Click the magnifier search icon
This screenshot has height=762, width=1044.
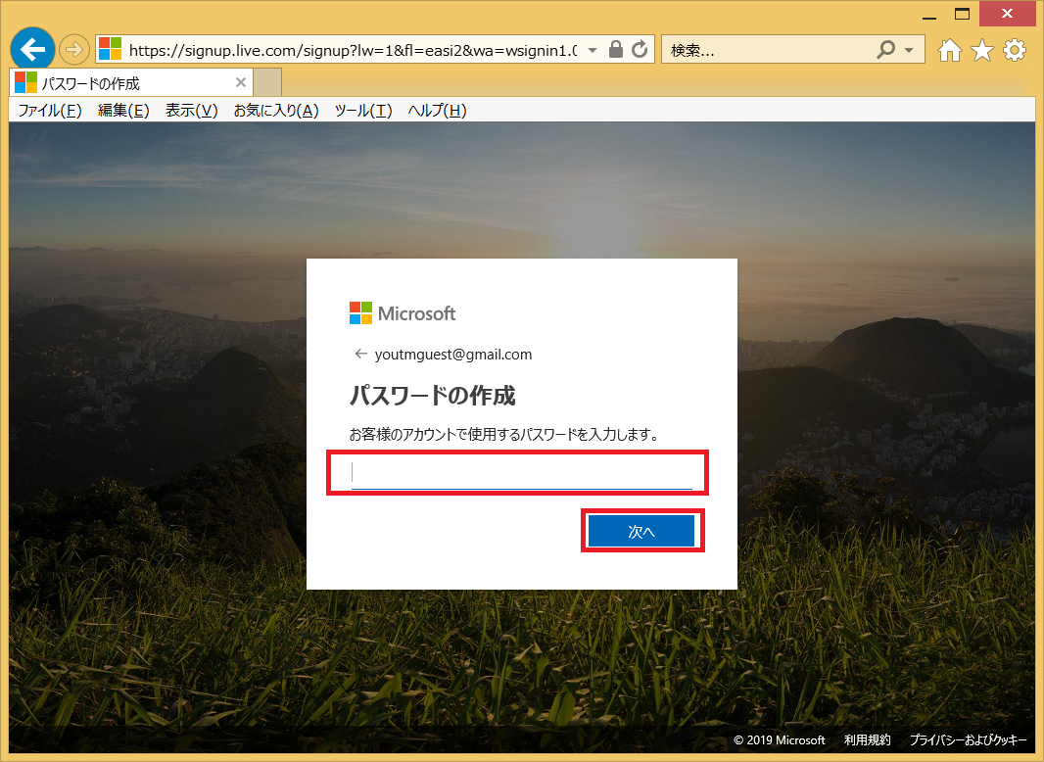click(x=885, y=49)
